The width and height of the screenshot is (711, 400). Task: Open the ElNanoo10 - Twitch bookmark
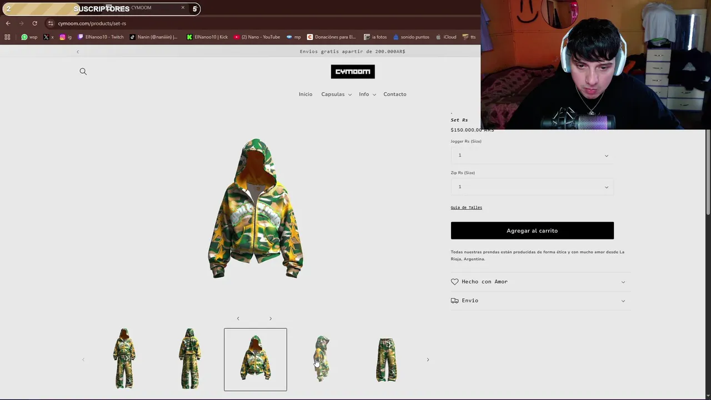(101, 37)
